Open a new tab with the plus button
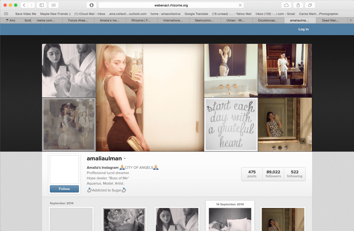The width and height of the screenshot is (354, 231). tap(351, 20)
